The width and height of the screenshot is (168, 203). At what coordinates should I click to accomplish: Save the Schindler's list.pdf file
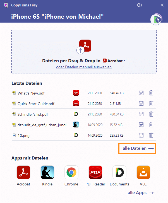pos(141,114)
